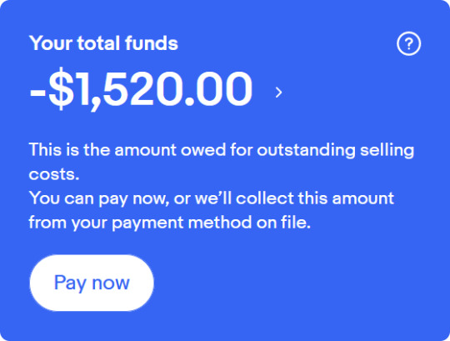Select the -$1,520.00 total funds amount
The image size is (450, 341).
coord(141,89)
